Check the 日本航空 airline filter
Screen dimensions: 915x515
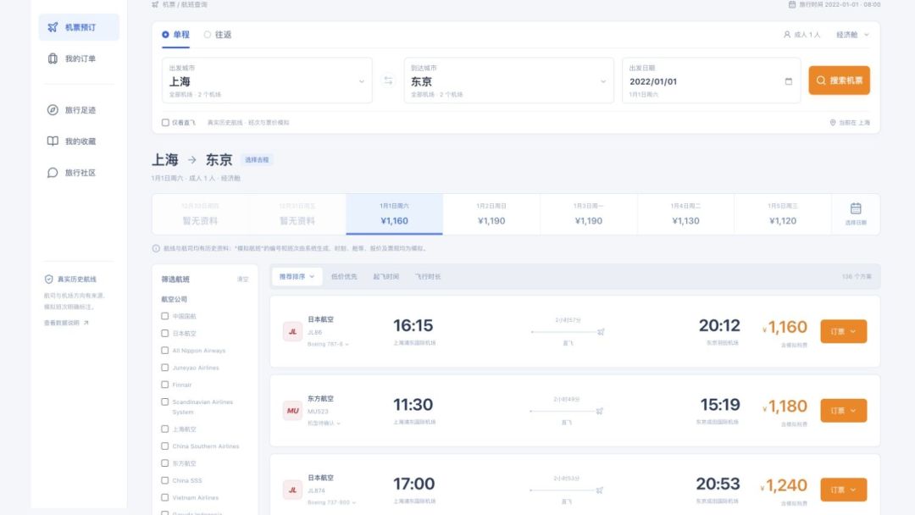165,334
